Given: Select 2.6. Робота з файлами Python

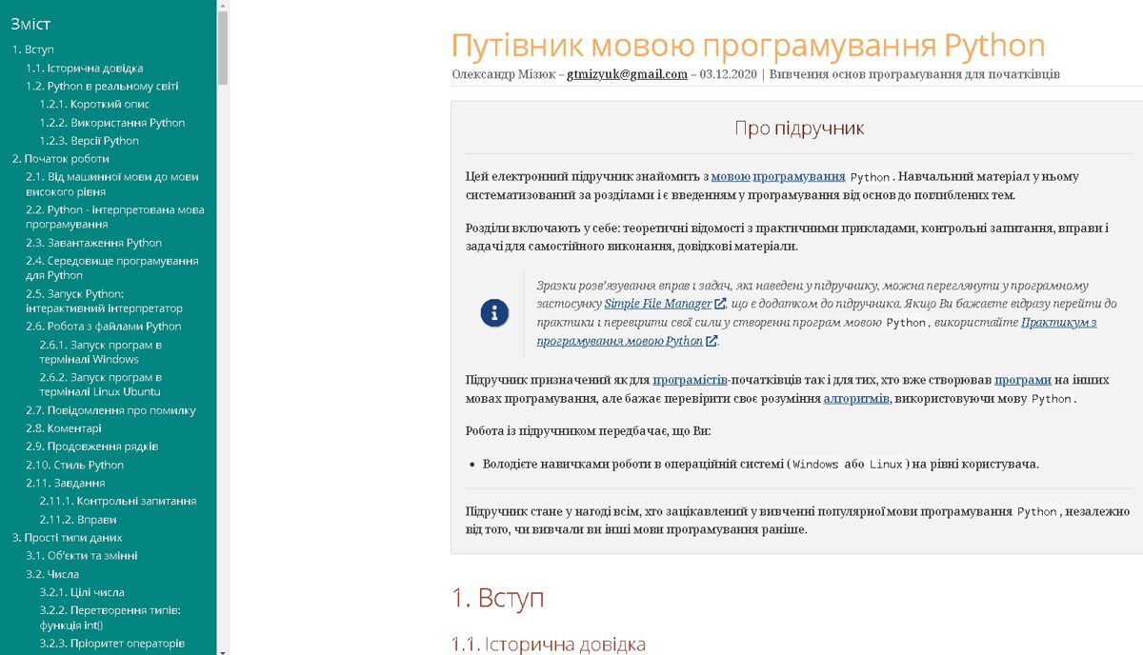Looking at the screenshot, I should (104, 327).
